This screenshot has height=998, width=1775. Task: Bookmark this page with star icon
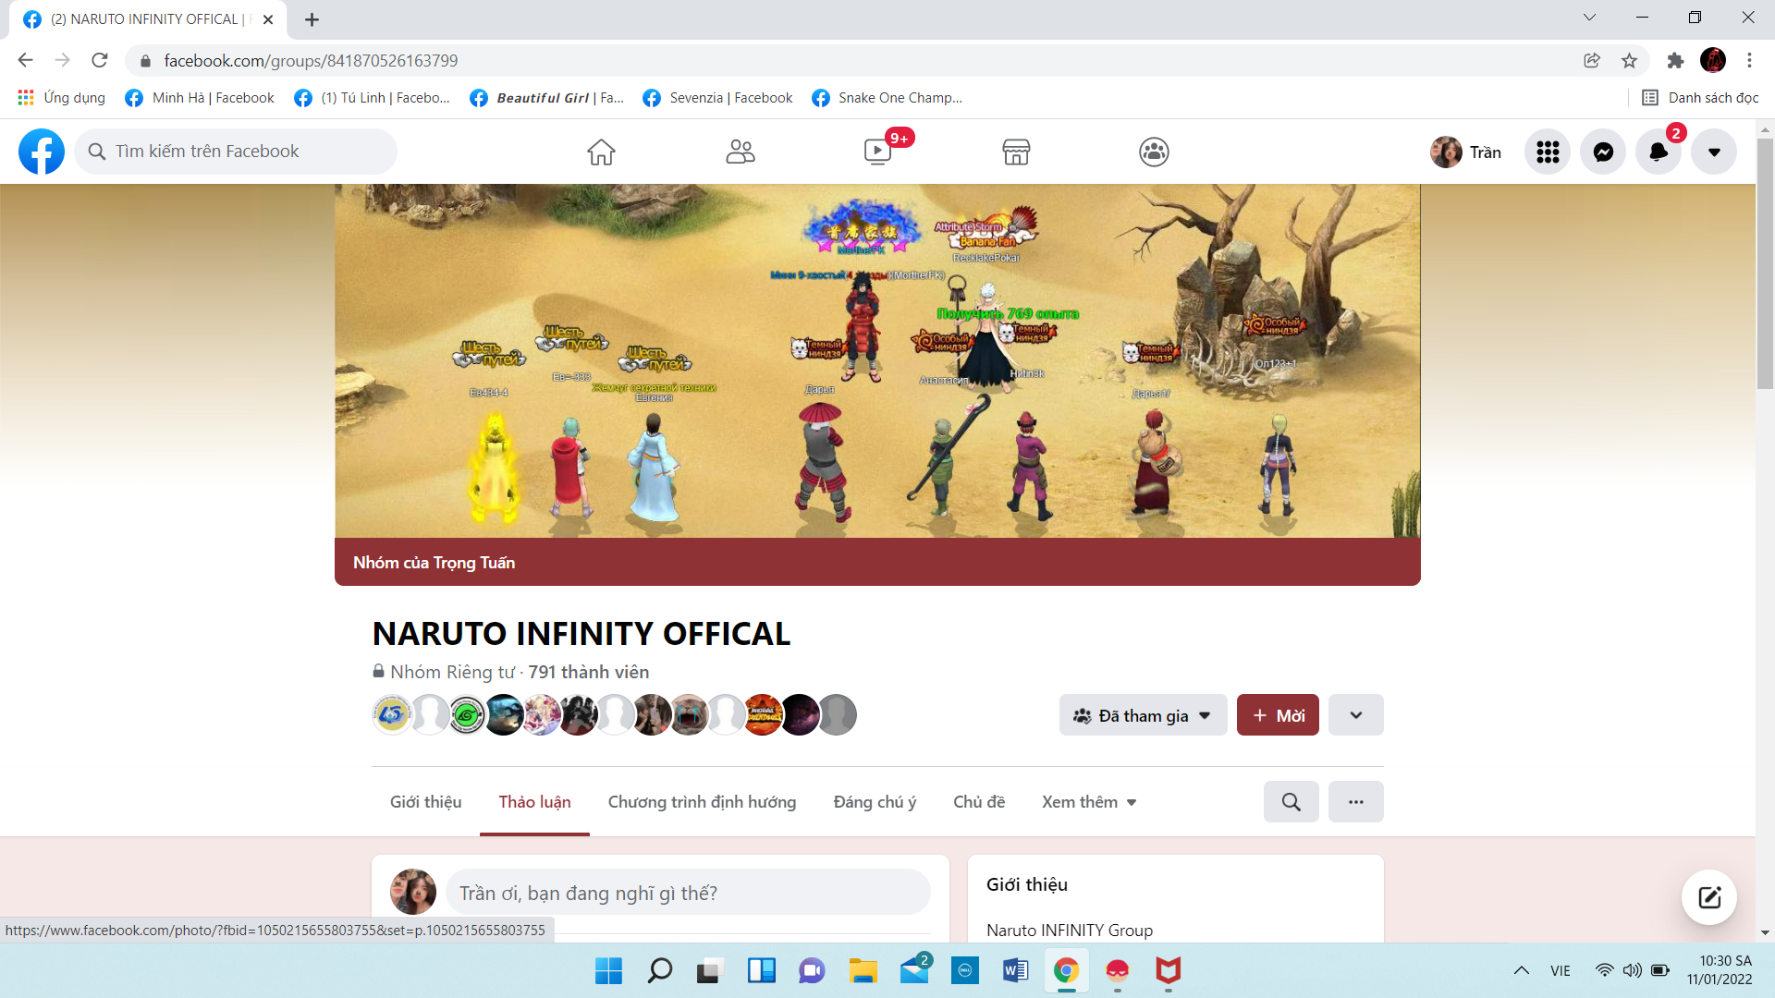point(1629,60)
